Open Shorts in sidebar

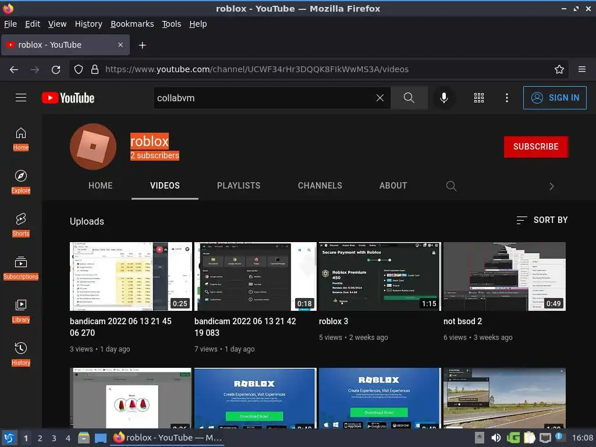coord(21,225)
